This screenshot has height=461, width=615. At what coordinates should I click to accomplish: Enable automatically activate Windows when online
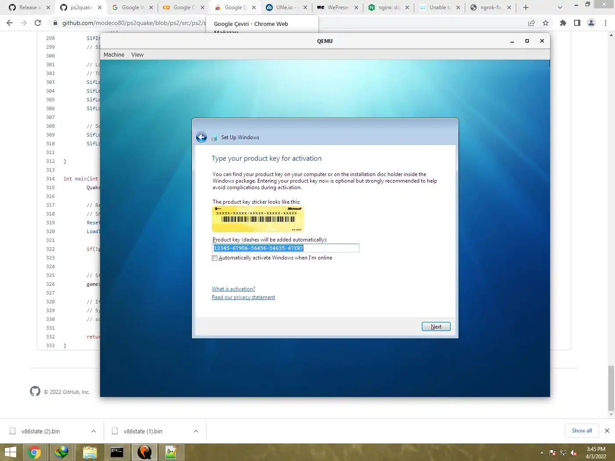(215, 258)
